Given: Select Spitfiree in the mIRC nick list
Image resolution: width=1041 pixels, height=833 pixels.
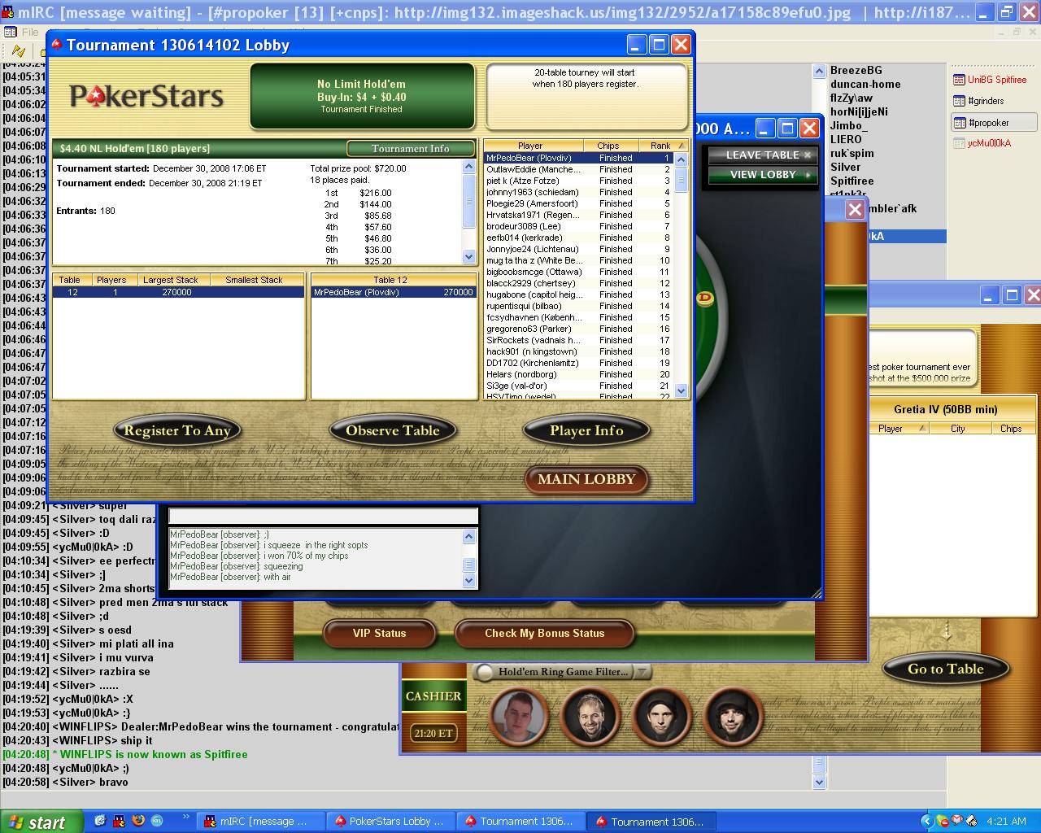Looking at the screenshot, I should 852,181.
